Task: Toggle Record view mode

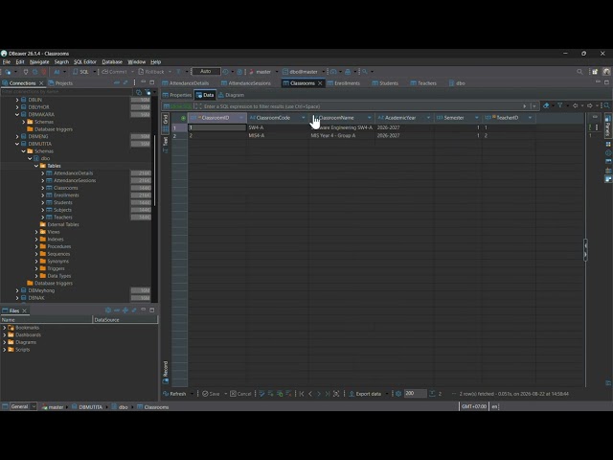Action: pos(166,372)
